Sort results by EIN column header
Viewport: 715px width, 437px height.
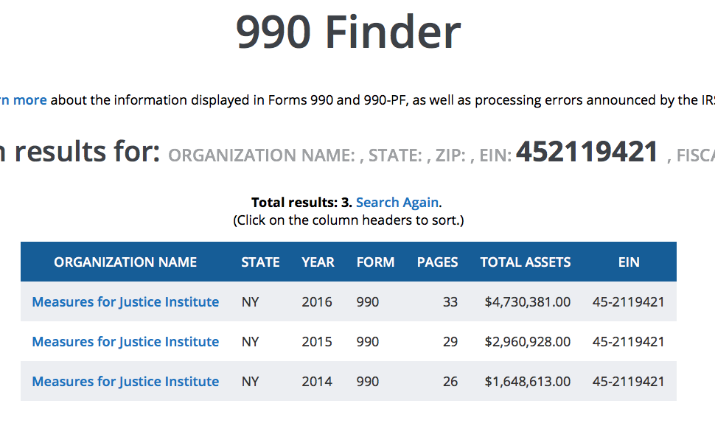click(x=629, y=262)
